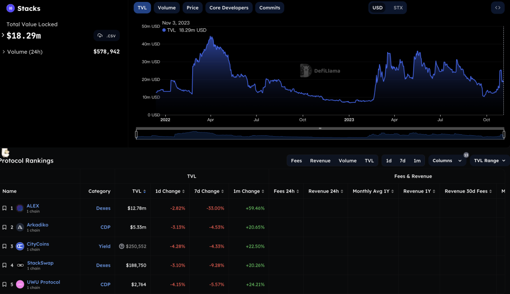Toggle Revenue in the rankings metric group

pyautogui.click(x=320, y=161)
